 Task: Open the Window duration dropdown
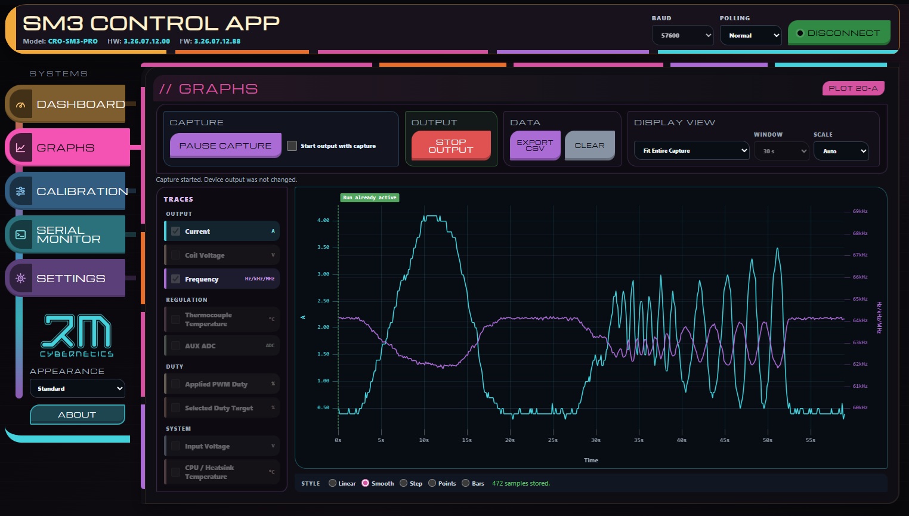click(781, 151)
